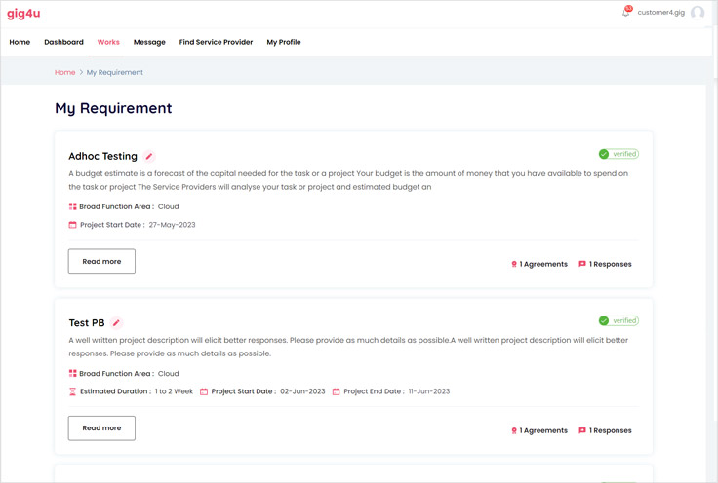Click Read more under Test PB

[x=101, y=427]
